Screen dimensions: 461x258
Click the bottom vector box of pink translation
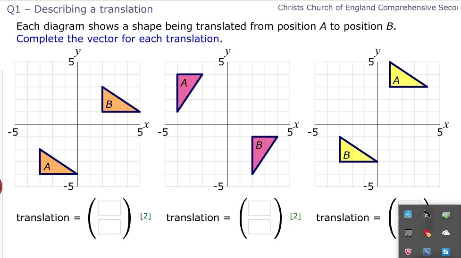point(260,227)
